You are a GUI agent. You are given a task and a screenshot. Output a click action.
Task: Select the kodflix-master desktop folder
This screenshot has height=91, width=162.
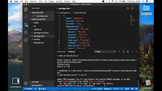pyautogui.click(x=146, y=9)
